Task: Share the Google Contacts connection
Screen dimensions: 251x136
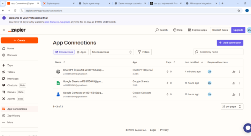Action: [234, 94]
